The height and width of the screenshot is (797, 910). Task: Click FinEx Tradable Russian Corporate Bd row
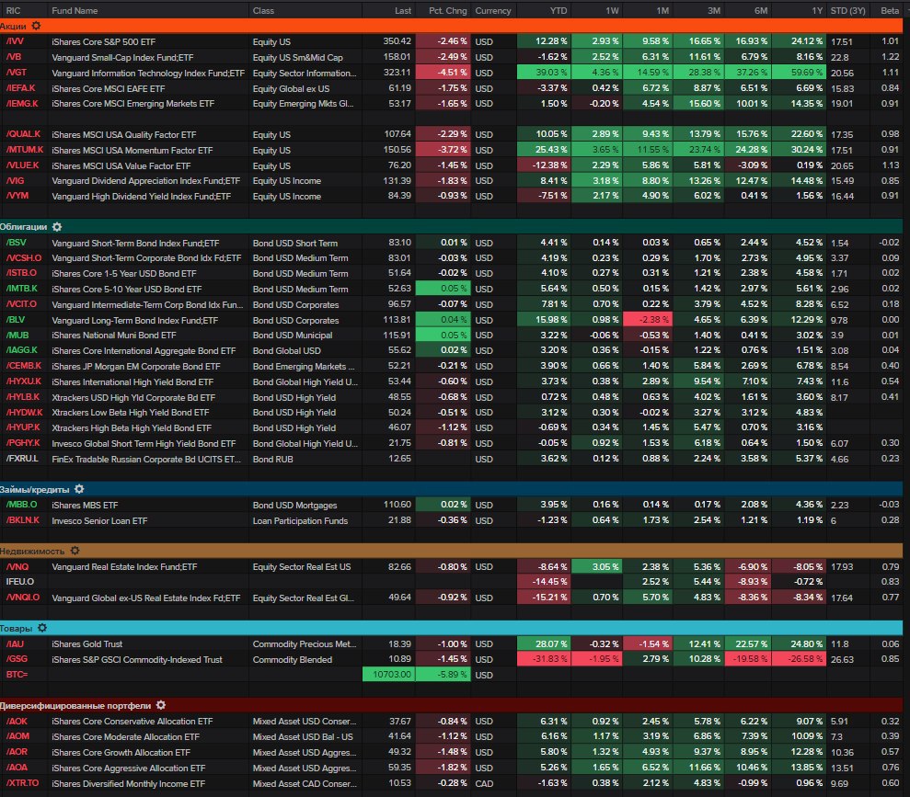(x=146, y=459)
